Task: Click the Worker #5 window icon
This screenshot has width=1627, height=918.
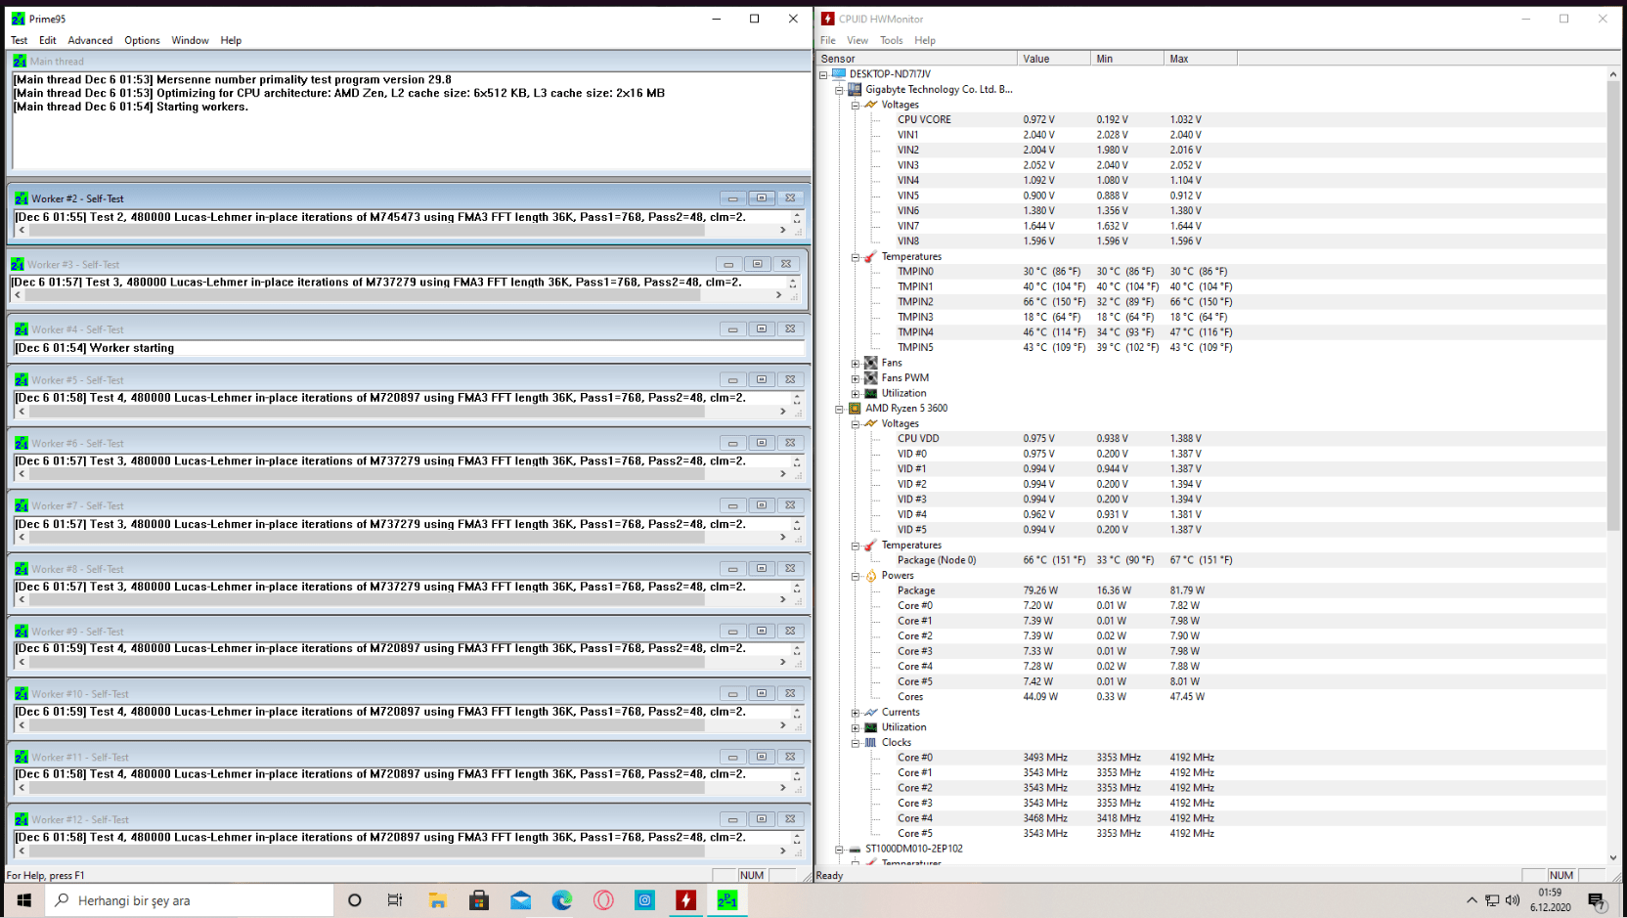Action: tap(21, 380)
